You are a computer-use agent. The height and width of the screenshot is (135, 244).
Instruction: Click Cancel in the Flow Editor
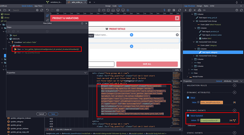click(41, 114)
